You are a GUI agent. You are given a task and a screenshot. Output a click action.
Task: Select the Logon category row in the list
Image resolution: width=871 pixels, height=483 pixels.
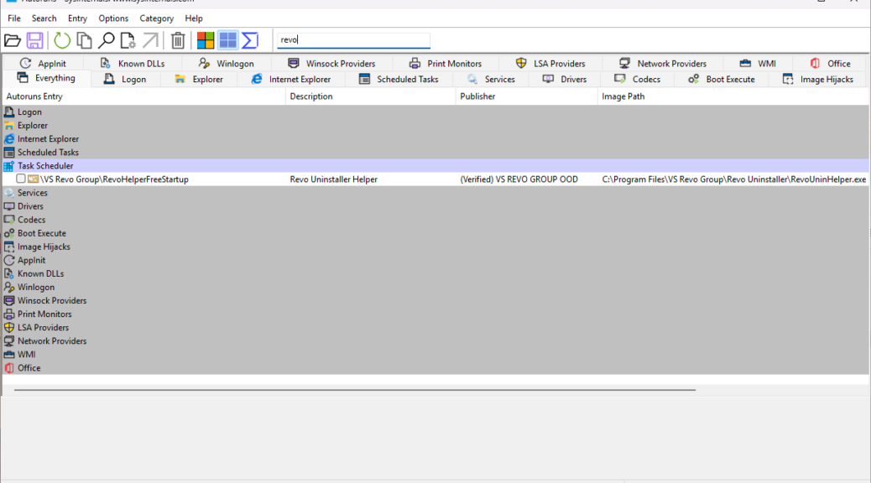click(435, 112)
